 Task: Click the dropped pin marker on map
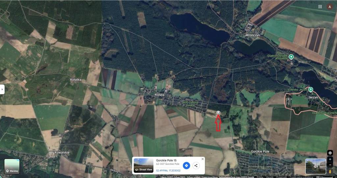coord(218,113)
